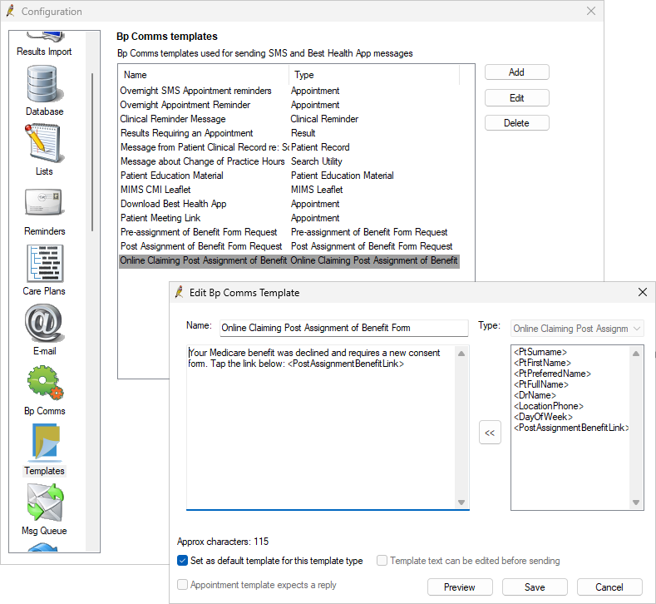Select Message from Patient Clinical Record row
Viewport: 656px width, 604px height.
click(x=289, y=147)
